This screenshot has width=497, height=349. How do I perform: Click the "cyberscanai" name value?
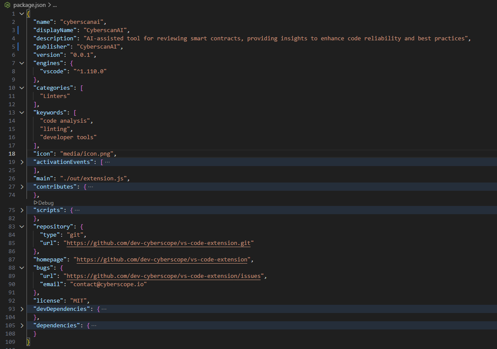pyautogui.click(x=82, y=22)
